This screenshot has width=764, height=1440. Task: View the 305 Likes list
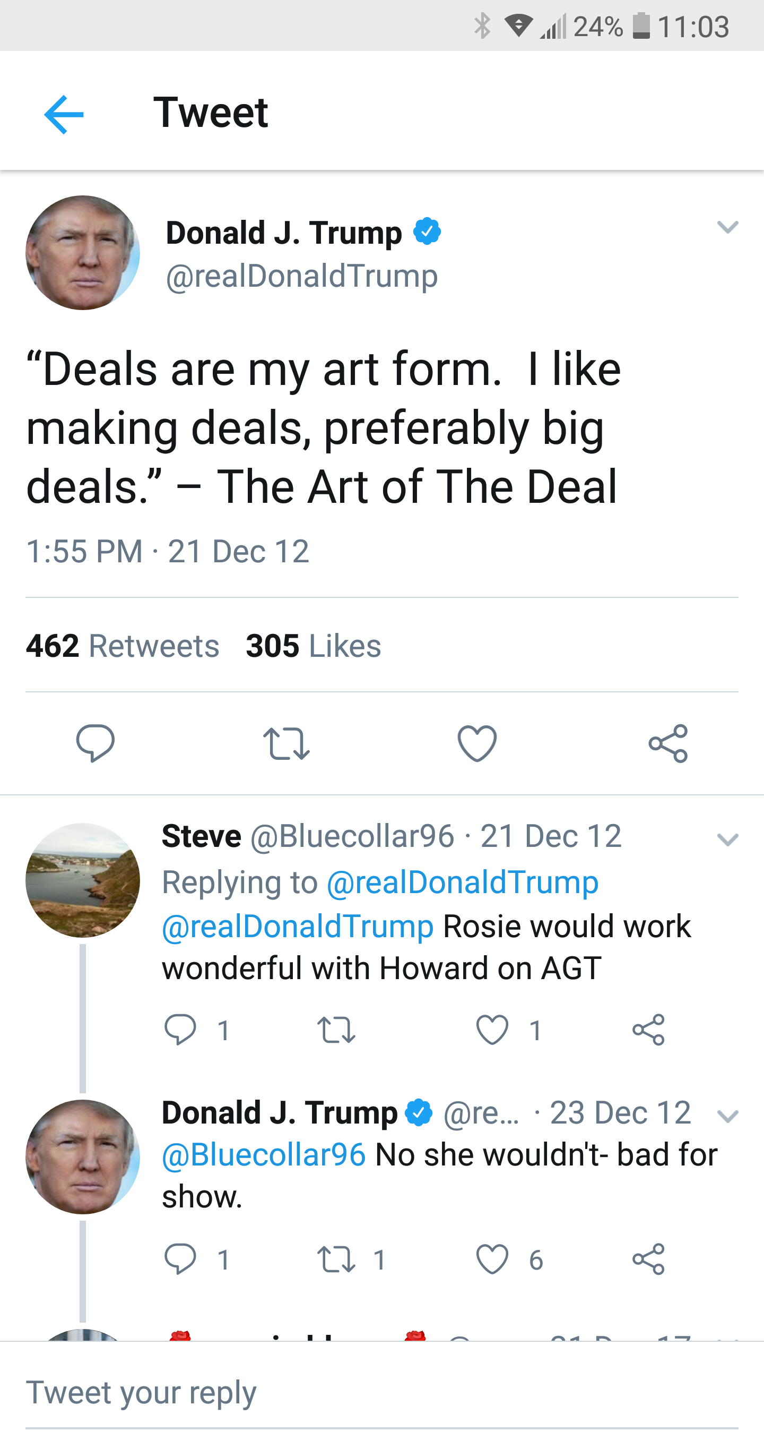(314, 646)
